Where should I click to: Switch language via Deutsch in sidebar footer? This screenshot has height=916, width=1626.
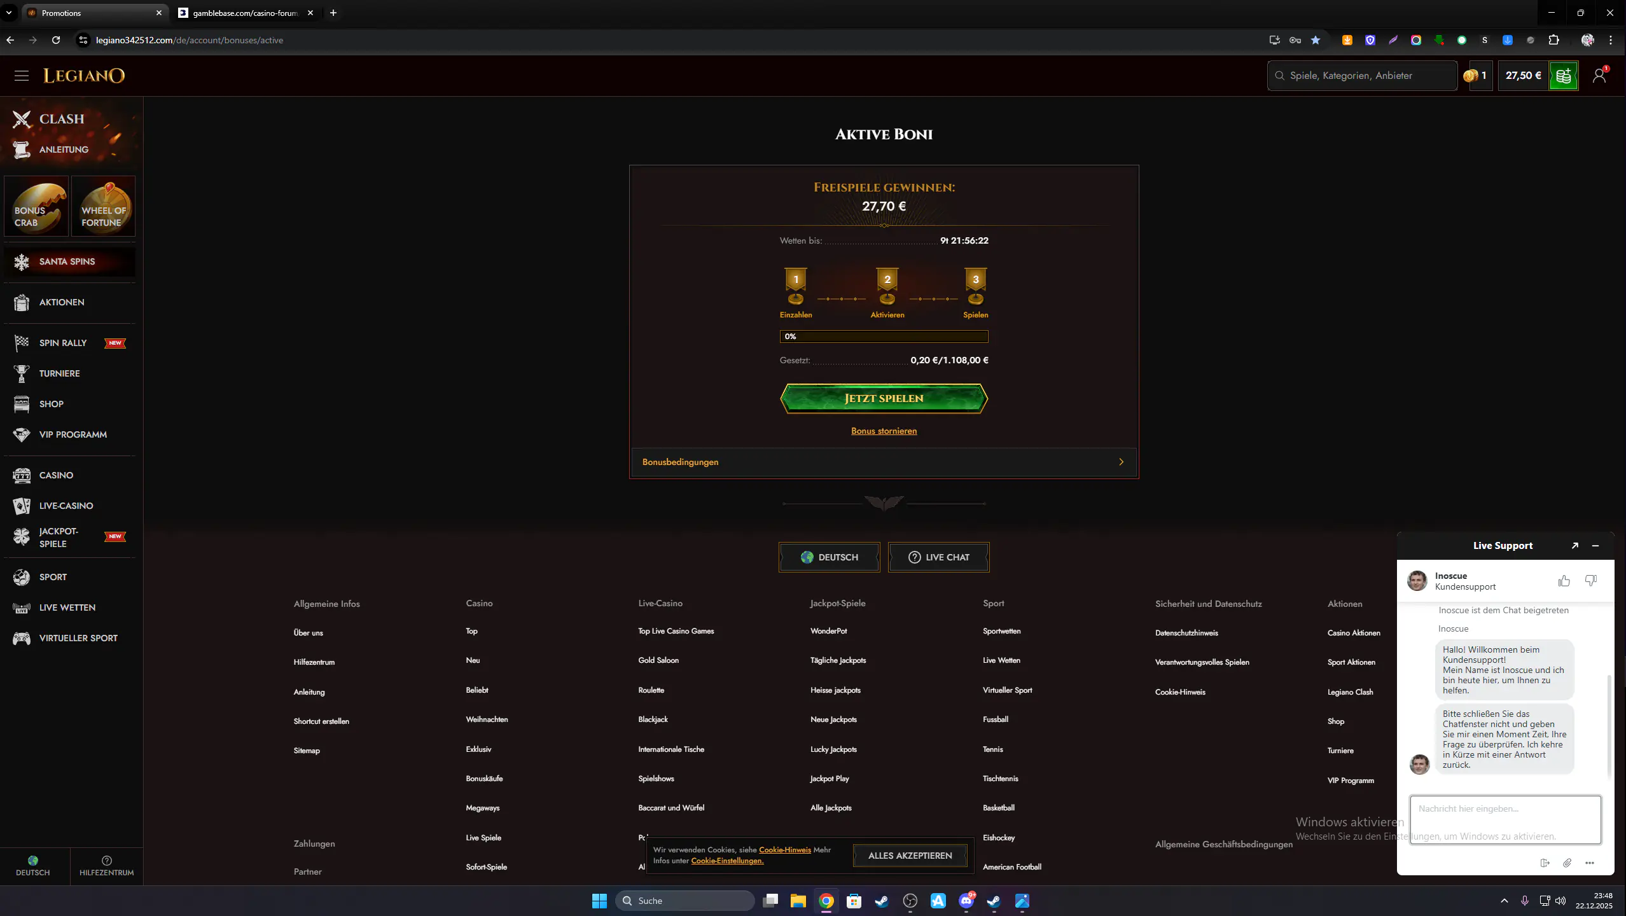coord(33,866)
